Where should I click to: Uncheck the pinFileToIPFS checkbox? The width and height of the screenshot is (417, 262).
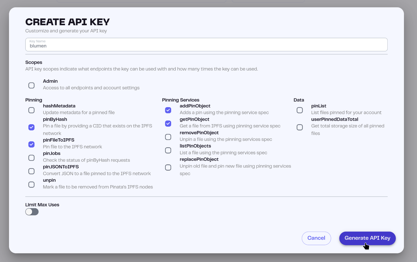32,144
